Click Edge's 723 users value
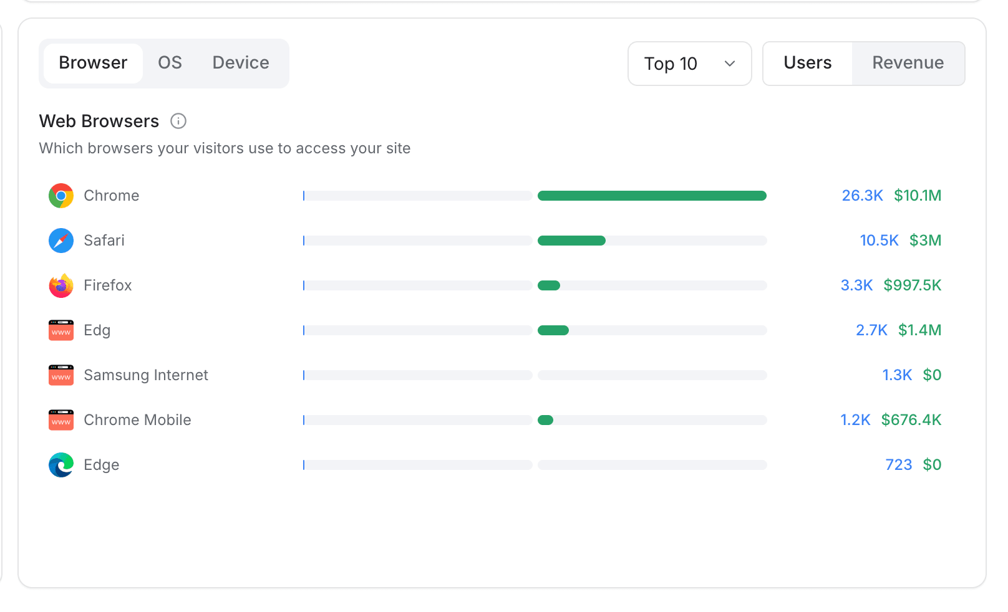1008x612 pixels. tap(899, 465)
